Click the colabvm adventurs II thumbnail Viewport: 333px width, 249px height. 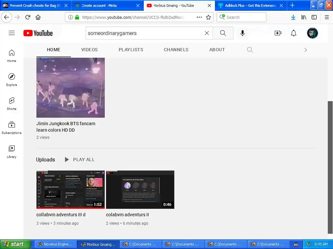(140, 189)
